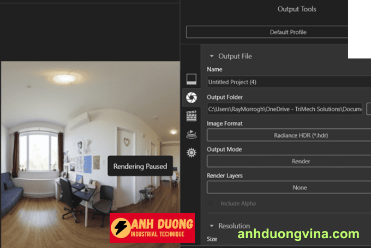
Task: Click the Default Profile button
Action: (267, 32)
